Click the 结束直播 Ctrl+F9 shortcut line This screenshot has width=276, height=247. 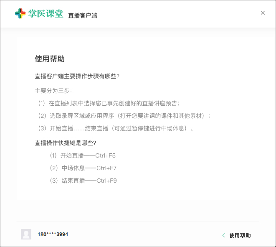(x=83, y=181)
